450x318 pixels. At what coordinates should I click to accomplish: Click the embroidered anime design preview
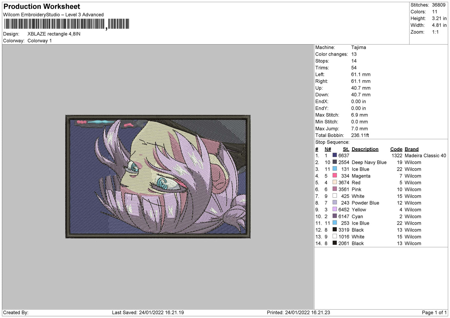pyautogui.click(x=158, y=177)
